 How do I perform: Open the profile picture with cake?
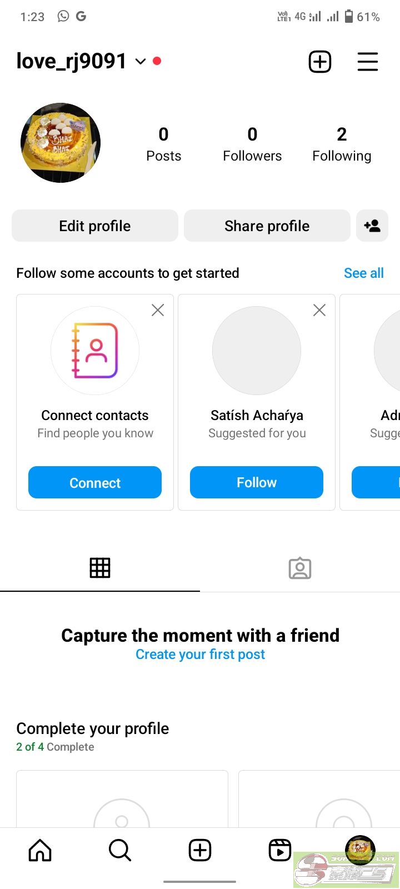click(61, 143)
